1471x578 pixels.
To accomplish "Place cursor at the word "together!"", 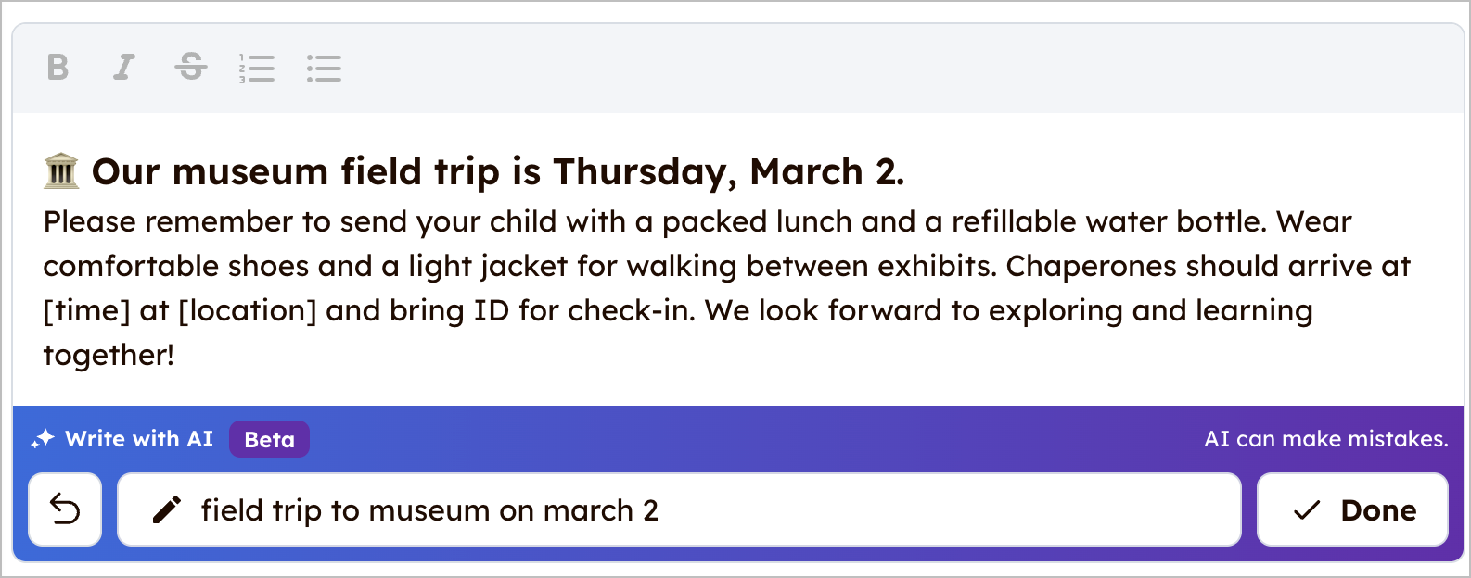I will (109, 355).
